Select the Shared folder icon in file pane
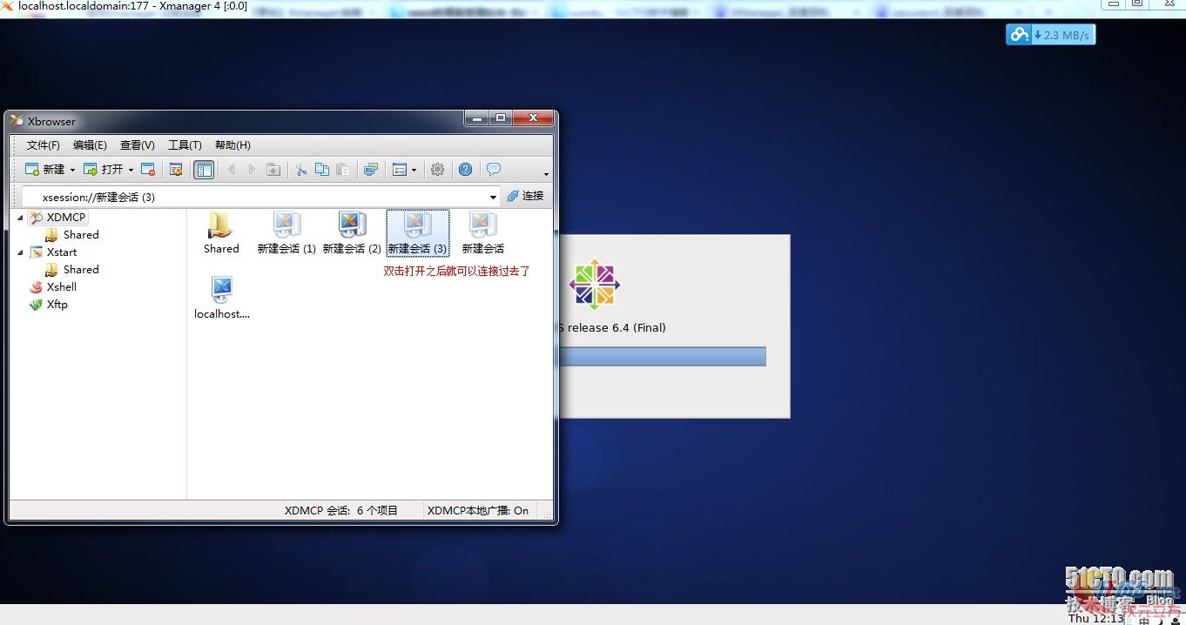Viewport: 1186px width, 625px height. coord(221,232)
